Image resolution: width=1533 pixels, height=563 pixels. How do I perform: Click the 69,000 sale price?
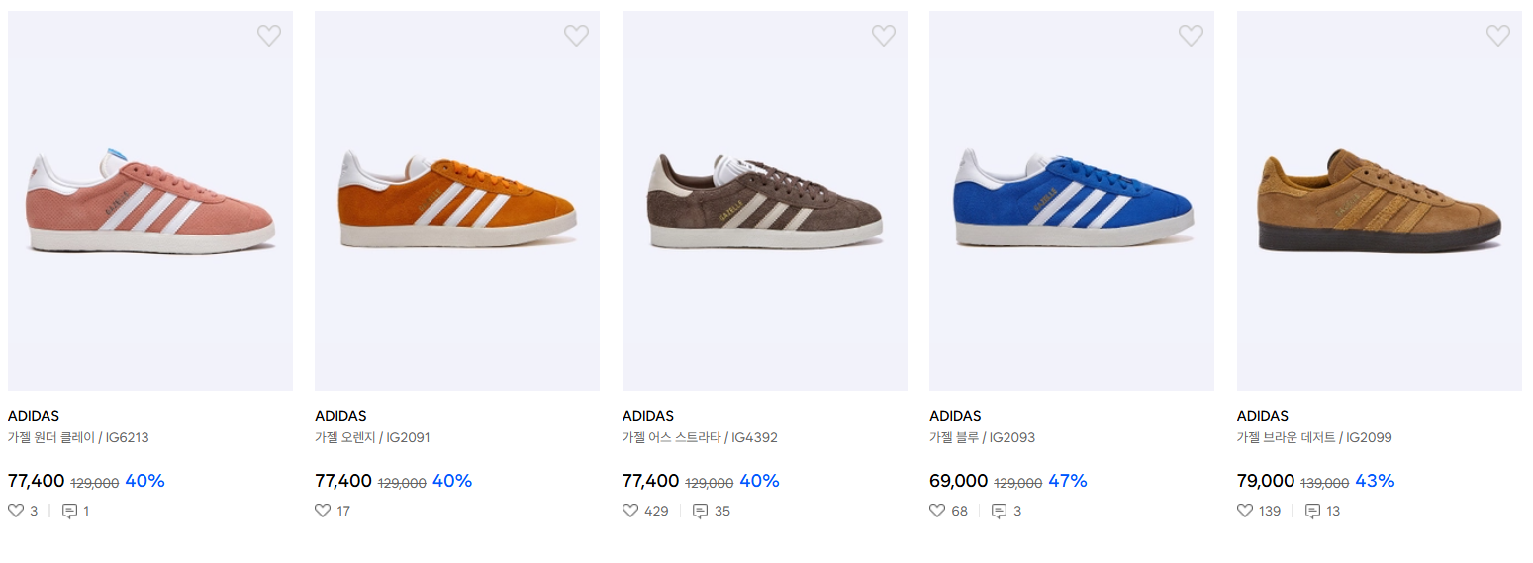(958, 481)
